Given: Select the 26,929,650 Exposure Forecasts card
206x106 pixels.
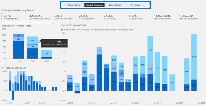Looking at the screenshot, I should [39, 17].
